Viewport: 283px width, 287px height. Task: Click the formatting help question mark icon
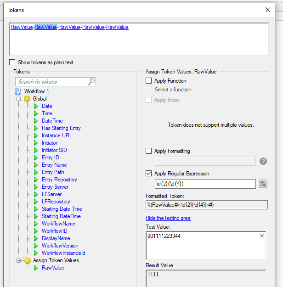(x=263, y=161)
